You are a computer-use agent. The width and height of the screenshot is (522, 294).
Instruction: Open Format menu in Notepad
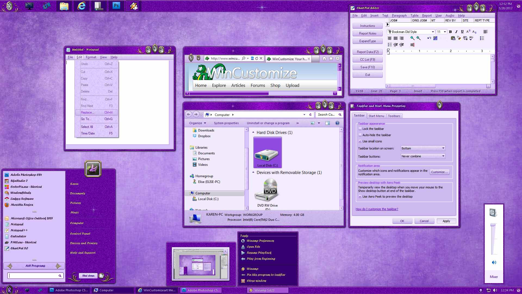click(x=91, y=57)
